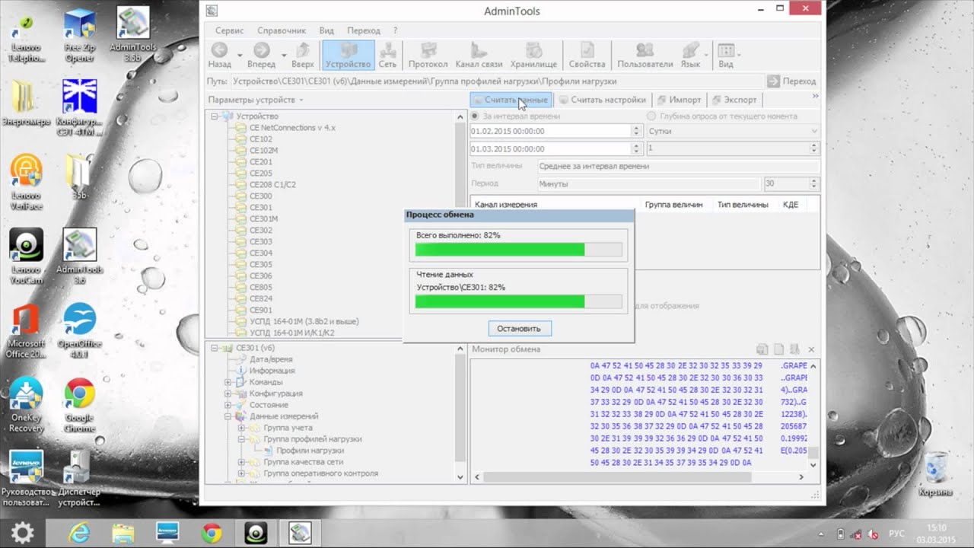Click third icon in Монитор обмена header
The height and width of the screenshot is (548, 974).
point(794,349)
